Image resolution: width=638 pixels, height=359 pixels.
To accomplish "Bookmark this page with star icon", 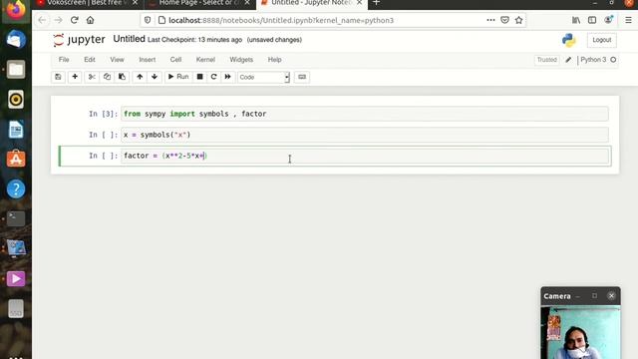I will coord(518,20).
